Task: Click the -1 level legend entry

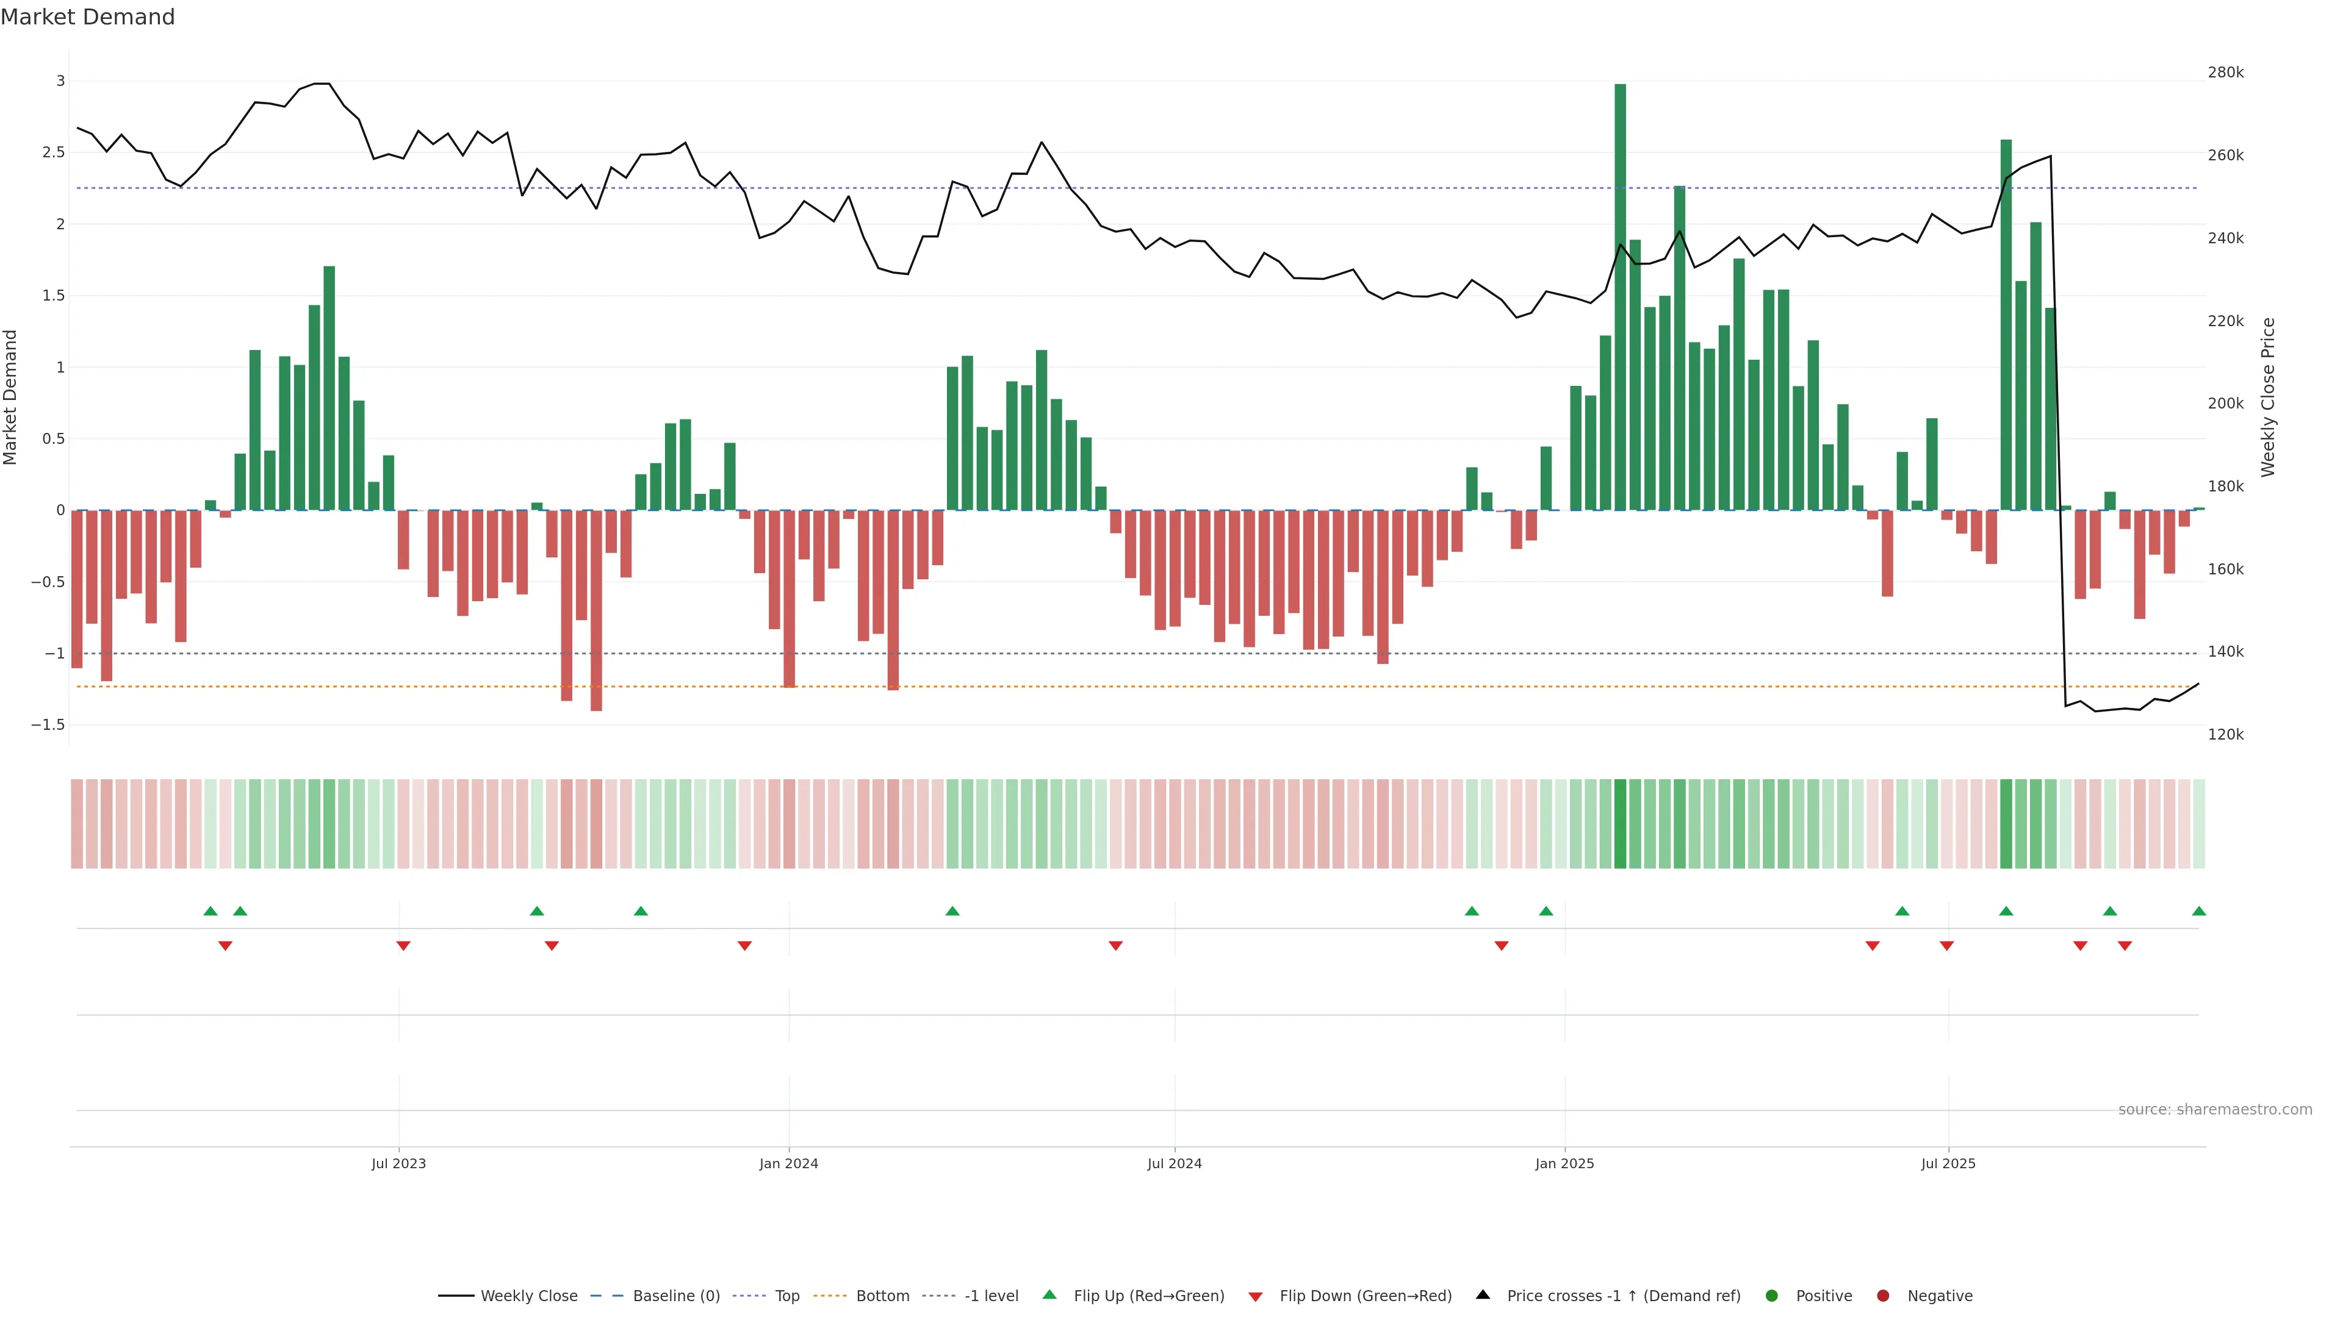Action: pyautogui.click(x=990, y=1296)
